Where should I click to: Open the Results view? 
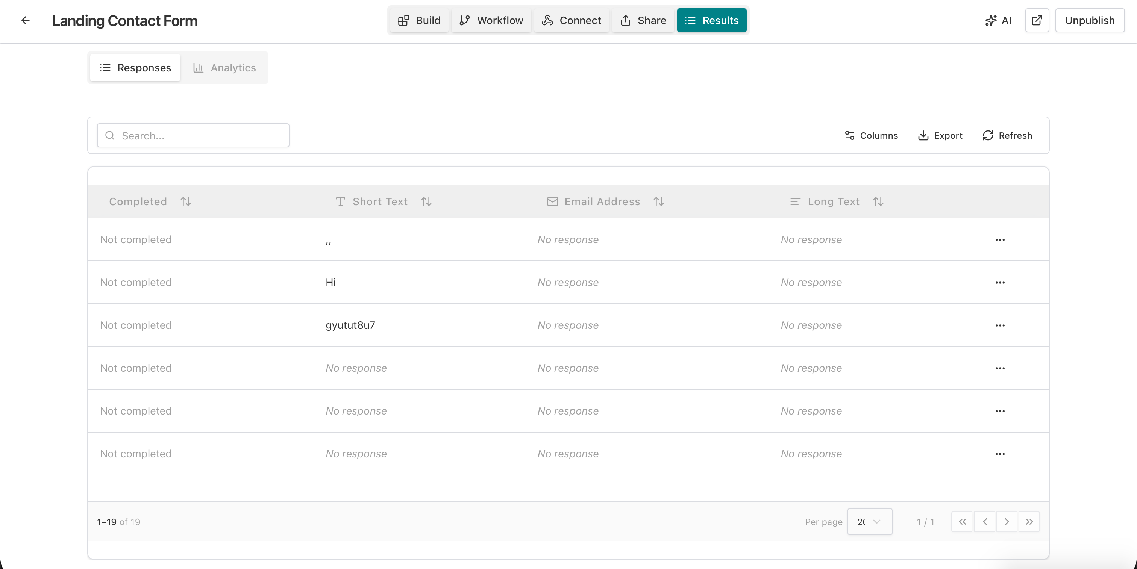click(711, 20)
